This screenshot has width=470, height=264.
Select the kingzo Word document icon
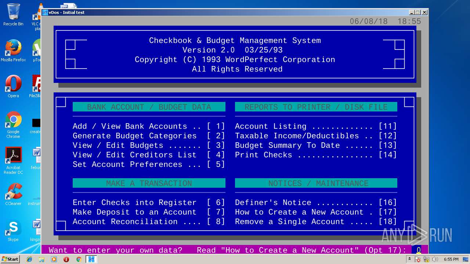pos(36,230)
